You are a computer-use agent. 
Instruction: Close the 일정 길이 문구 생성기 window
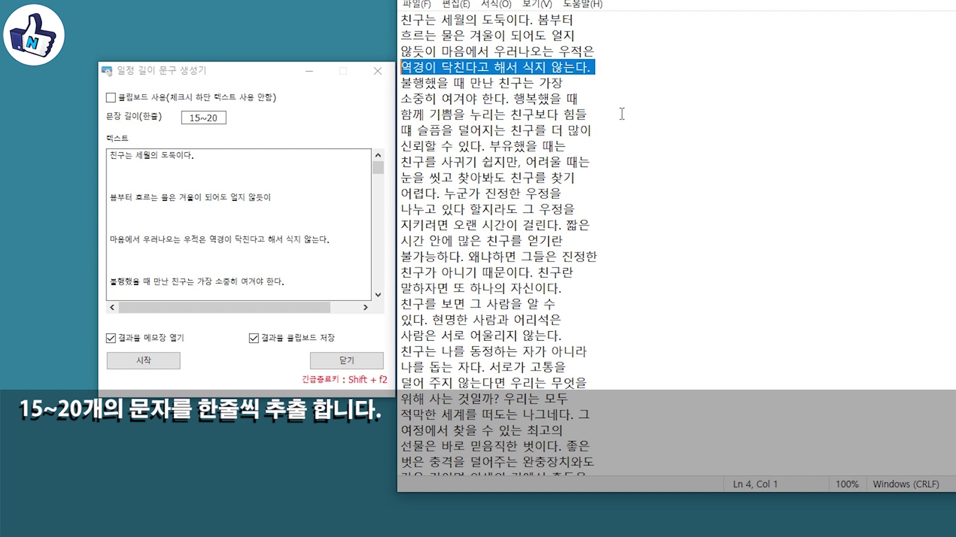377,71
